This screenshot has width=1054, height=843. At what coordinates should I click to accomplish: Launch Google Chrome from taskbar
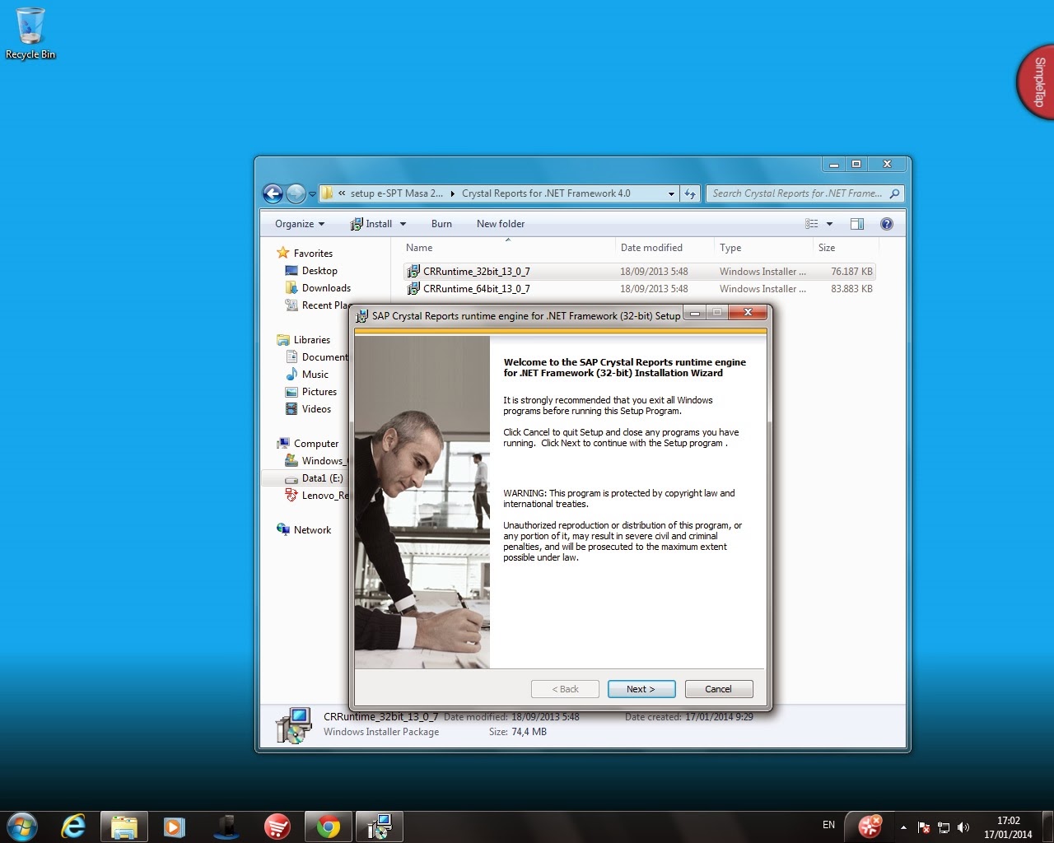[329, 826]
